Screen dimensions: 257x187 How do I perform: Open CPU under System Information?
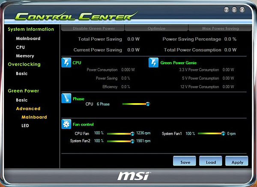tap(20, 47)
